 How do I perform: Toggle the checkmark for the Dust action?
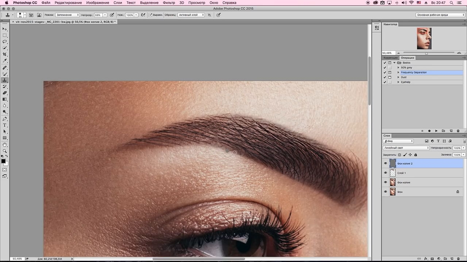(385, 77)
